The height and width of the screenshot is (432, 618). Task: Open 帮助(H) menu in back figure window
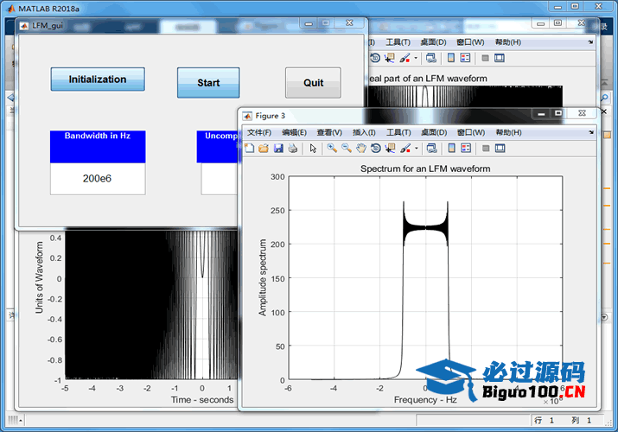point(508,42)
